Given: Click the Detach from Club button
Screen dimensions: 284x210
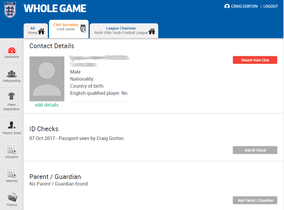Looking at the screenshot, I should pyautogui.click(x=255, y=60).
